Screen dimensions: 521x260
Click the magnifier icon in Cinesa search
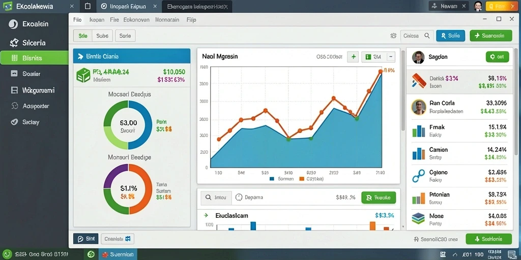click(x=427, y=36)
